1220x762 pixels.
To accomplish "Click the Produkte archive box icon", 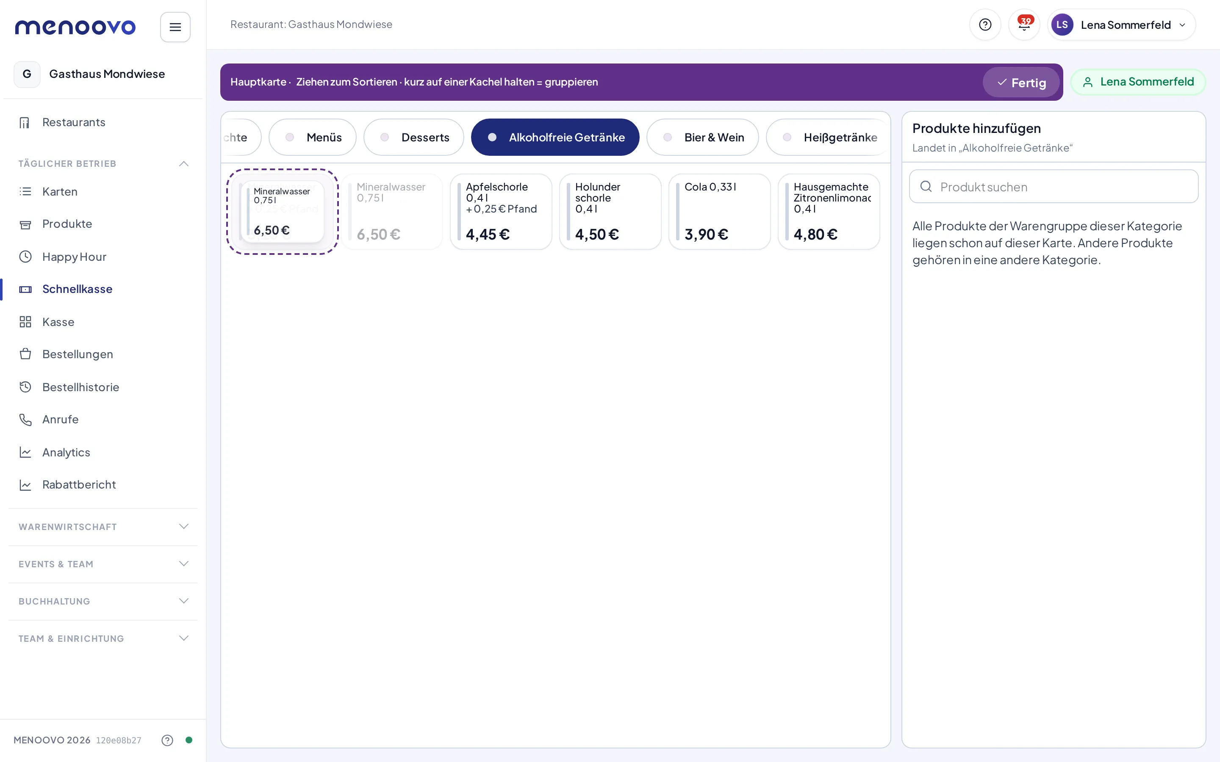I will tap(25, 224).
